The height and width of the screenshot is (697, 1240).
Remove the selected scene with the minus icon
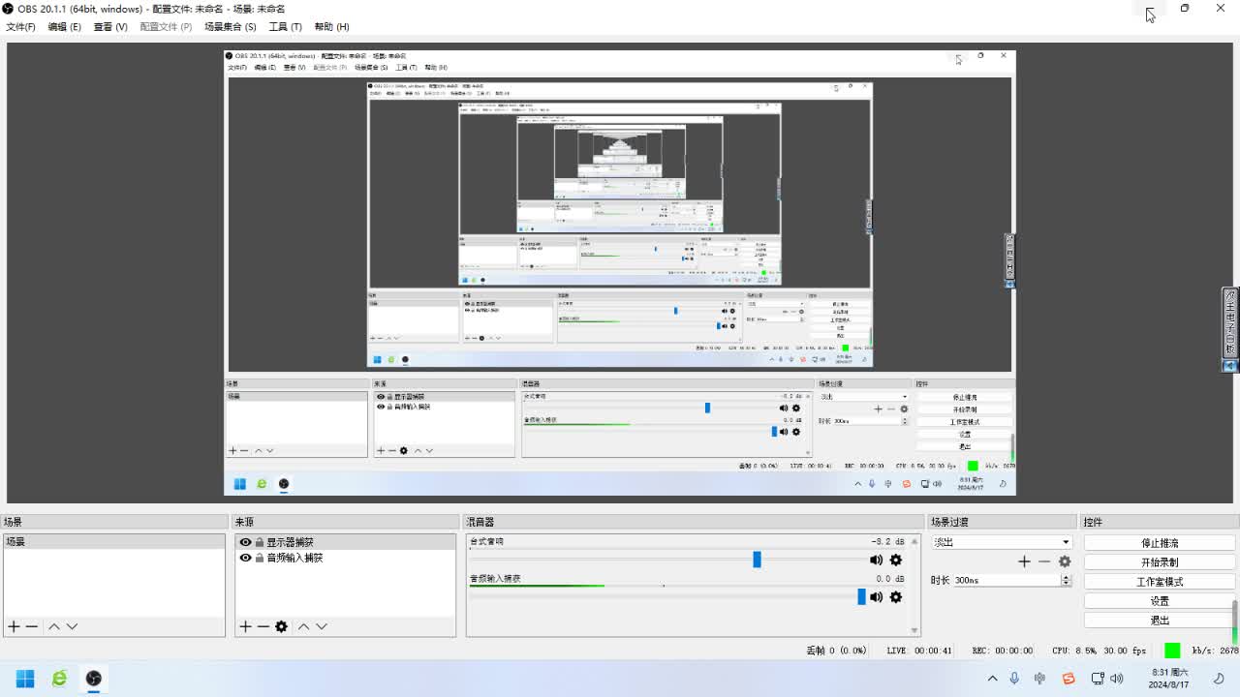tap(32, 626)
